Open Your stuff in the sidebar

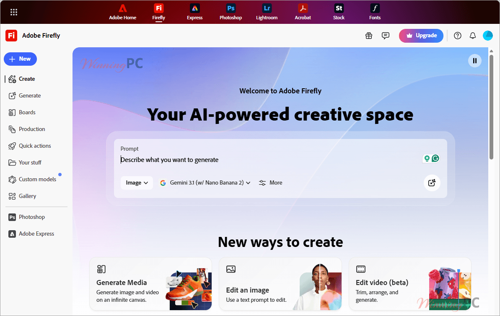point(25,162)
